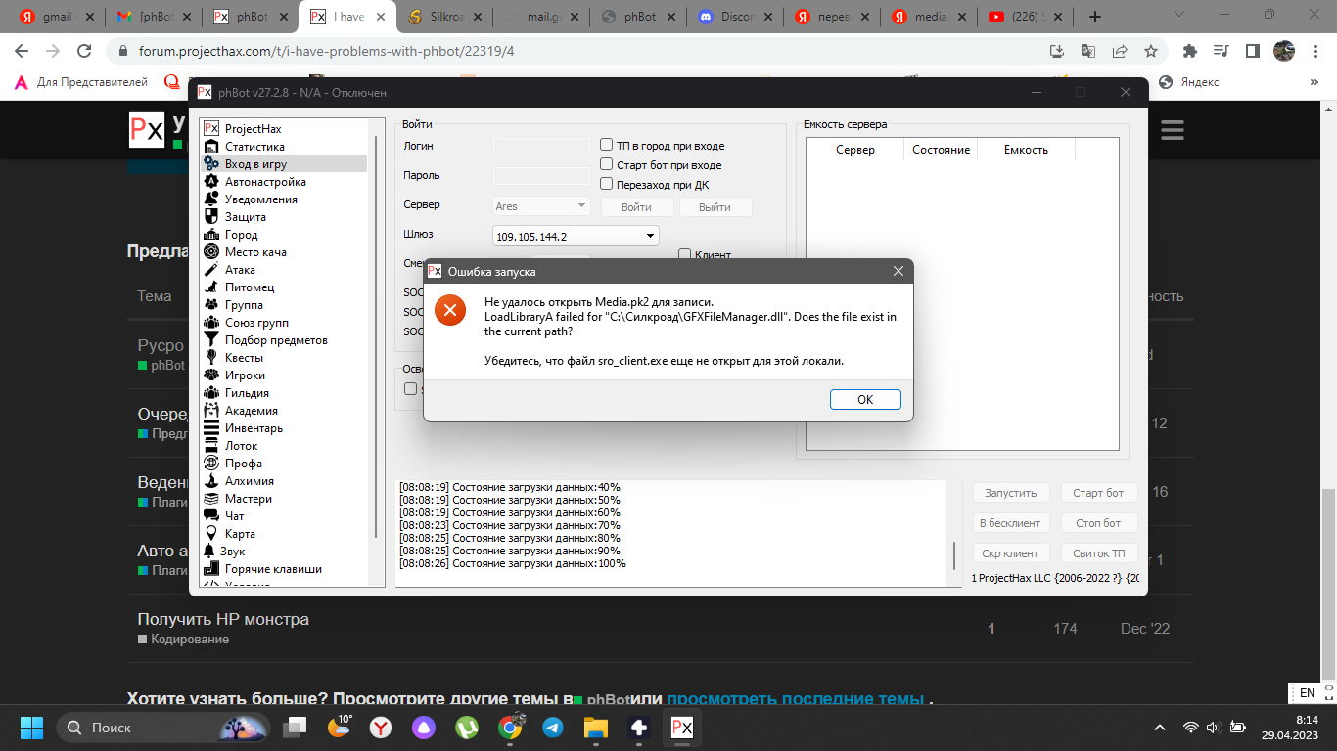The image size is (1337, 751).
Task: Click the red error icon in dialog
Action: click(450, 310)
